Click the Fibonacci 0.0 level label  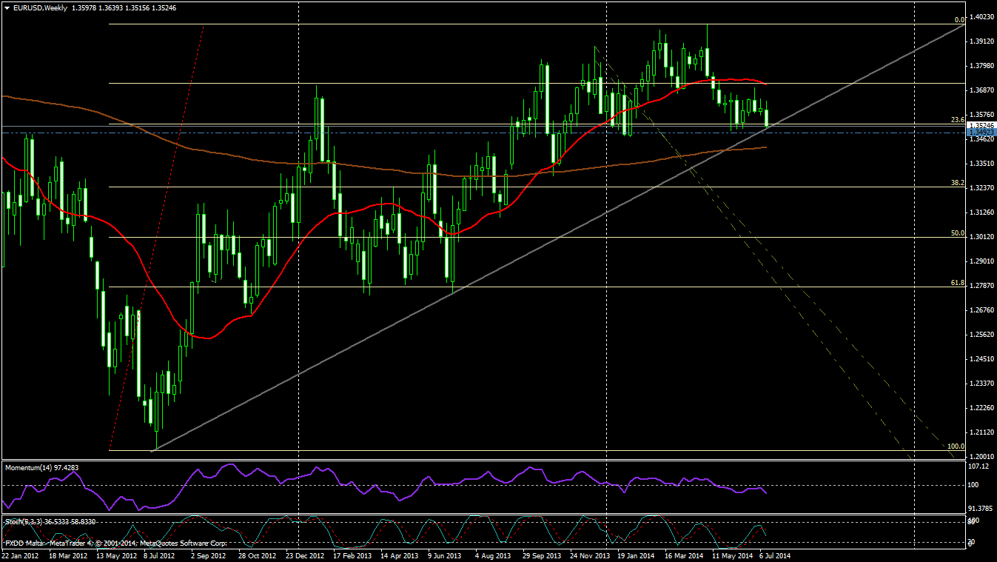959,20
